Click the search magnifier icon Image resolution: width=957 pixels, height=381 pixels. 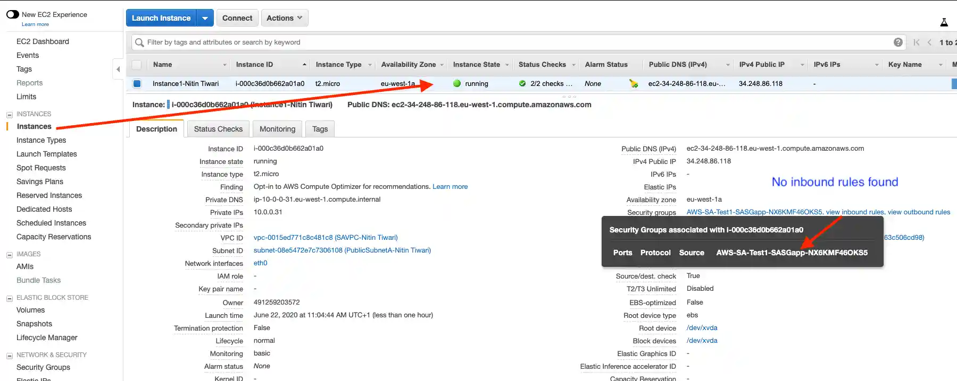(139, 42)
